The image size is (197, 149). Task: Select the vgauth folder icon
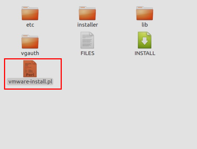[30, 42]
